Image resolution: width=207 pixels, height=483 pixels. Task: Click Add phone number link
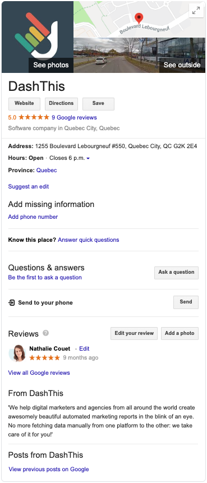point(33,217)
